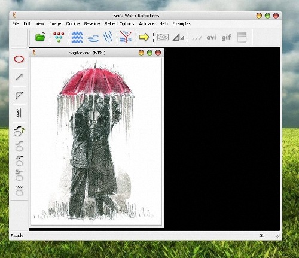
Task: Minimize the sagitariana image window
Action: [x=141, y=53]
